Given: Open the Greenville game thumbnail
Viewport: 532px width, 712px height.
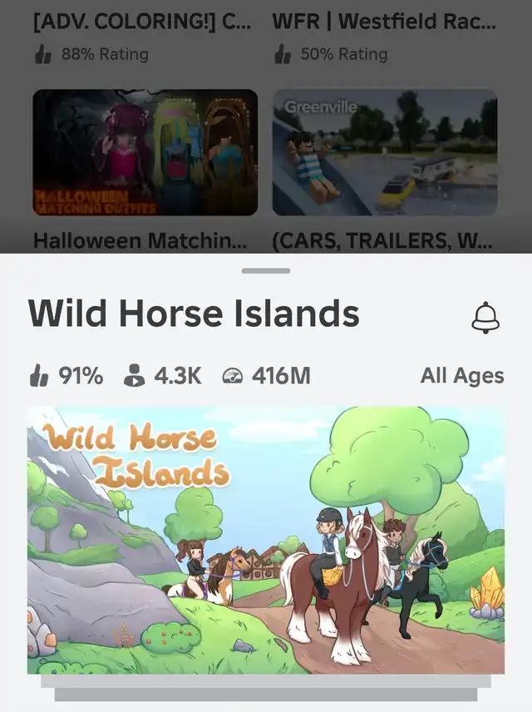Looking at the screenshot, I should click(385, 152).
